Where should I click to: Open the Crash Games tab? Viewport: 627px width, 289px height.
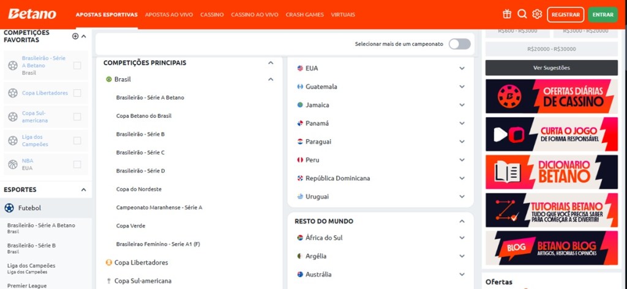(x=304, y=14)
